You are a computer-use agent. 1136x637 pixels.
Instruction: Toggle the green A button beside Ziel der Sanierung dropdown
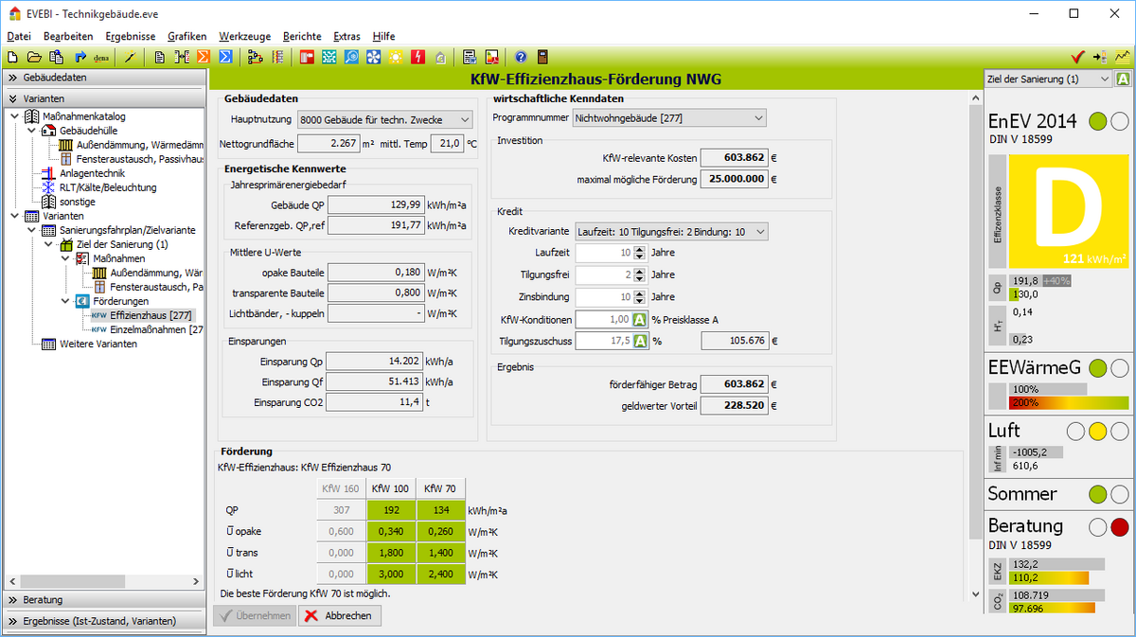click(x=1123, y=80)
